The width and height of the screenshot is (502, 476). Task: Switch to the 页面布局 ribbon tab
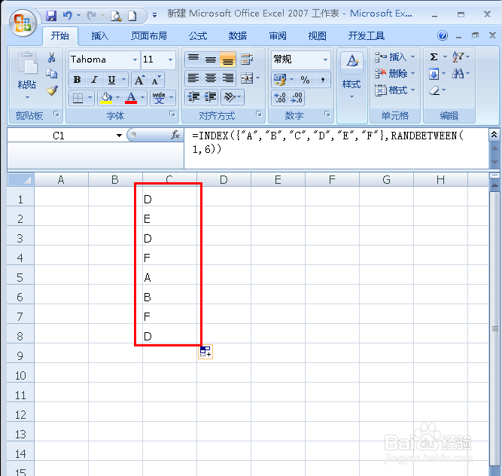(149, 35)
